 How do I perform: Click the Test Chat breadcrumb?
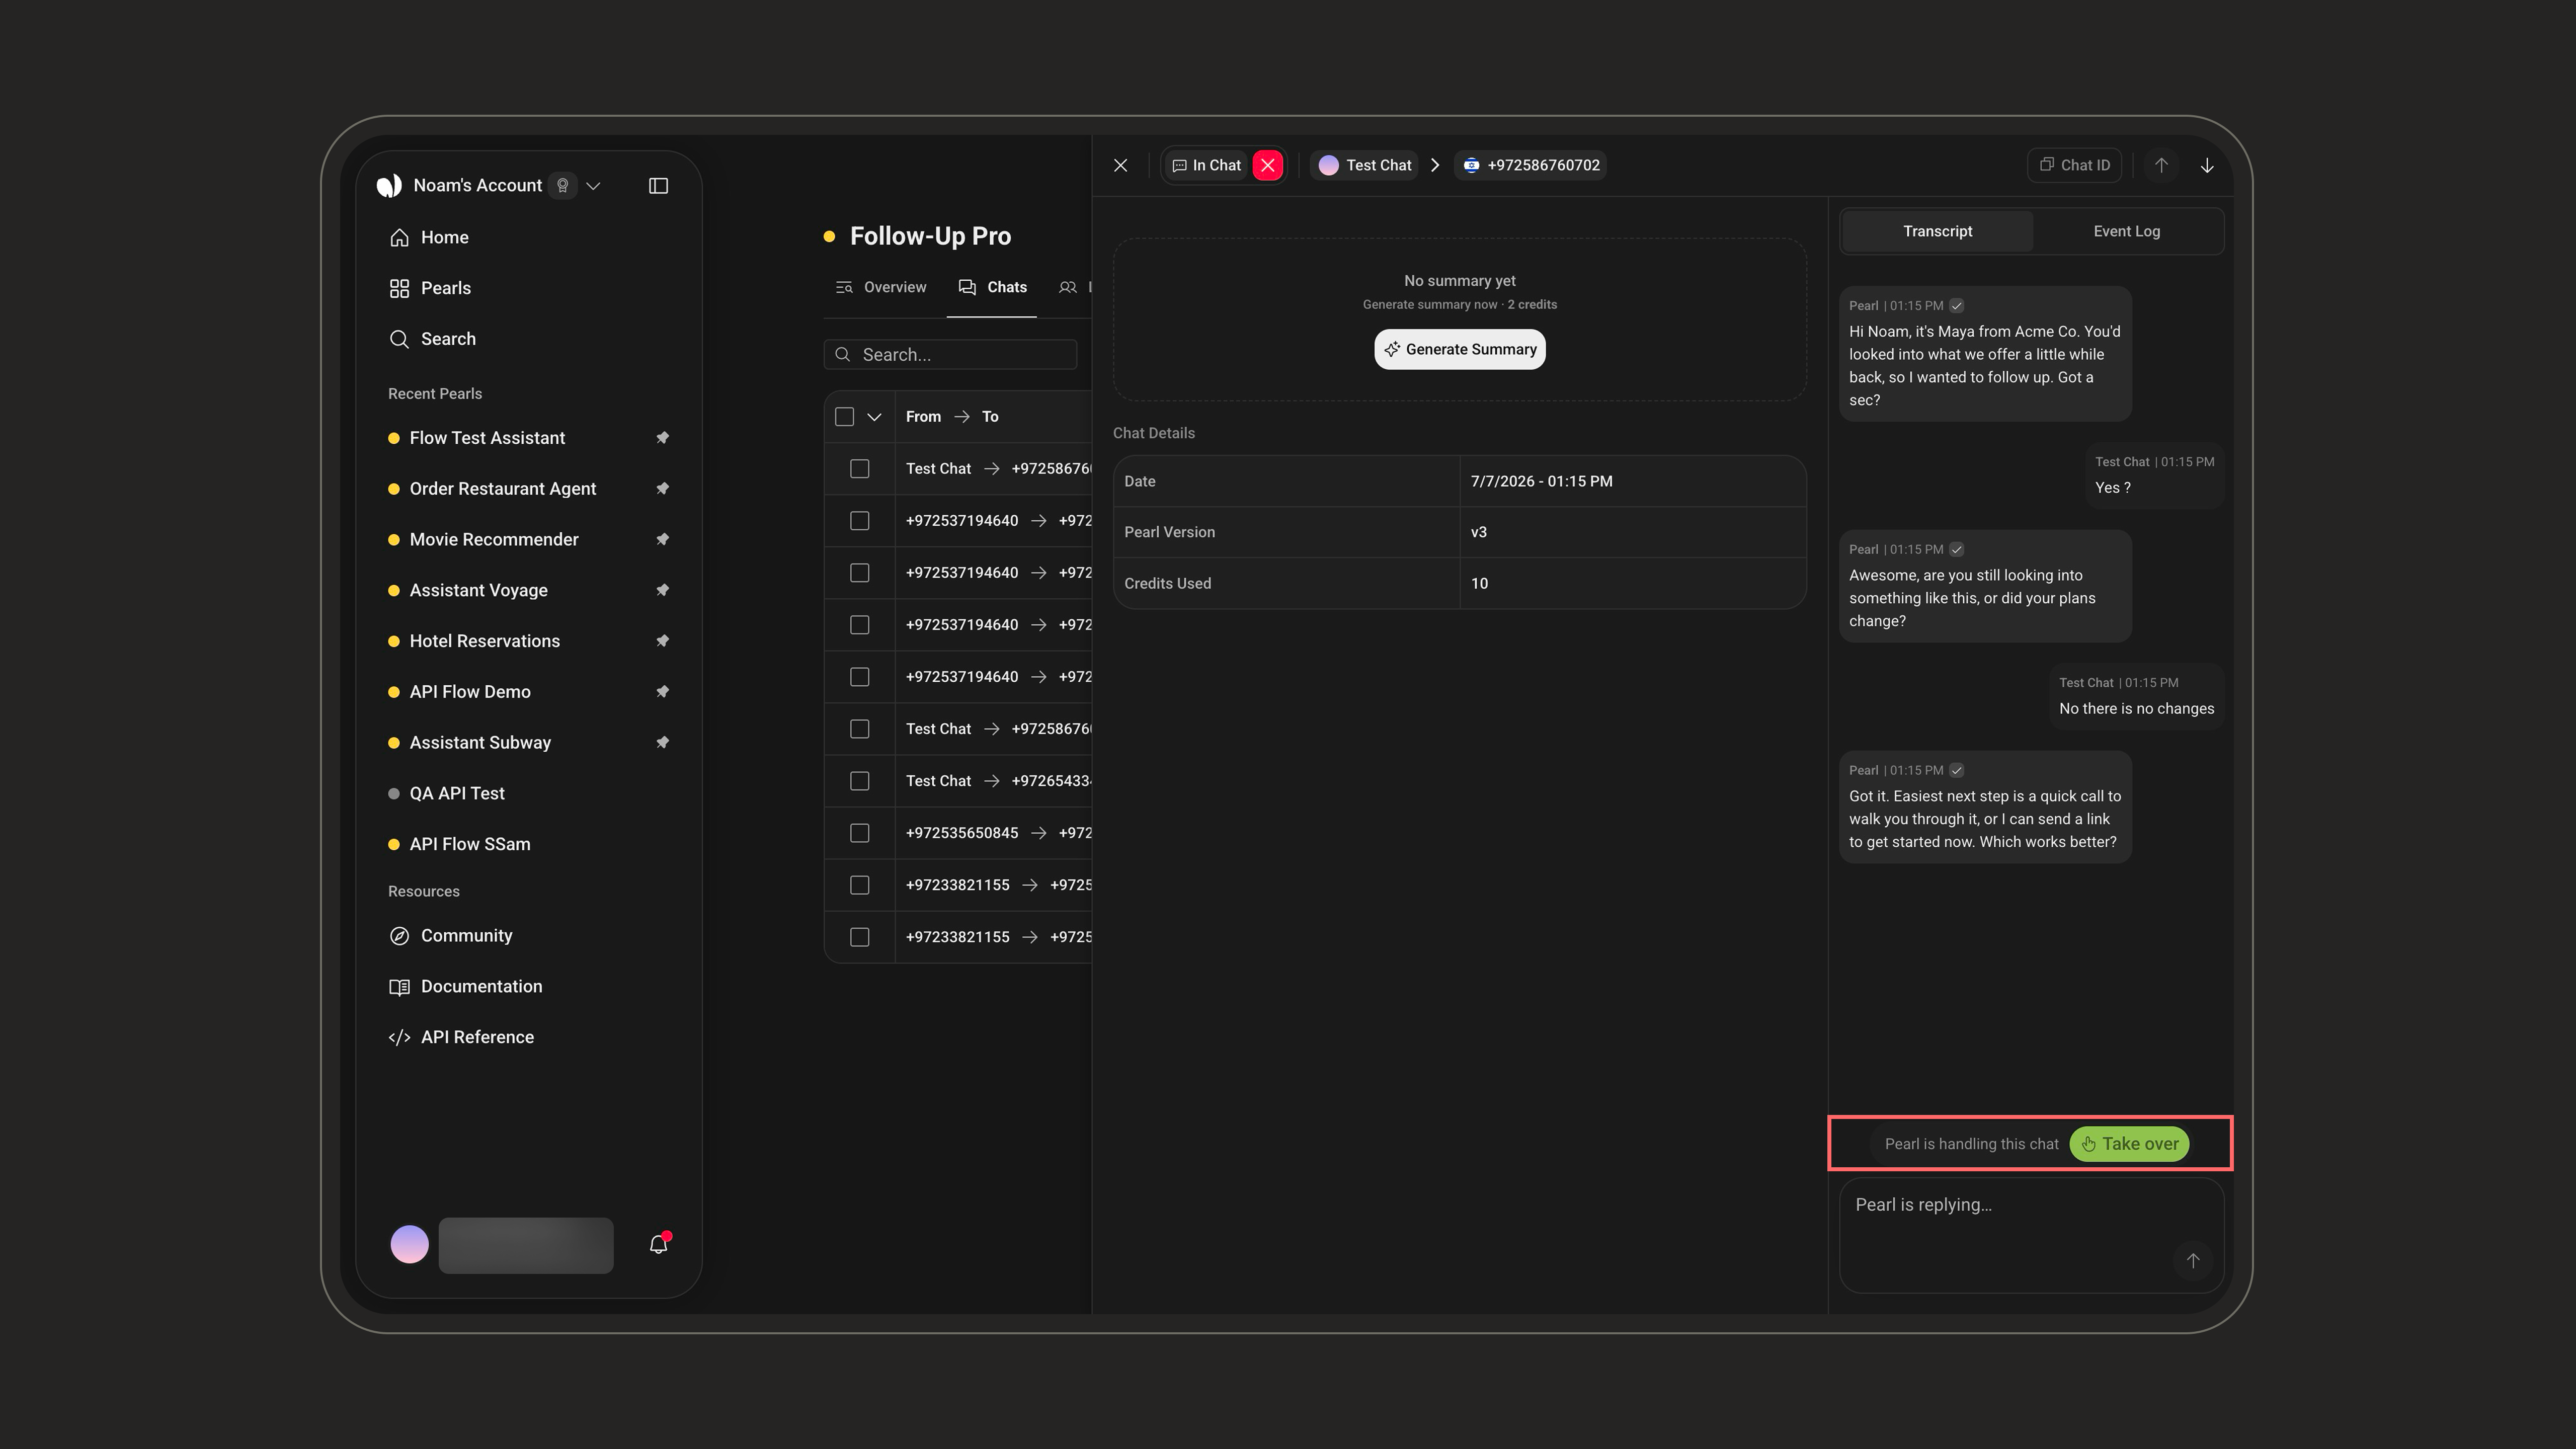[1364, 165]
